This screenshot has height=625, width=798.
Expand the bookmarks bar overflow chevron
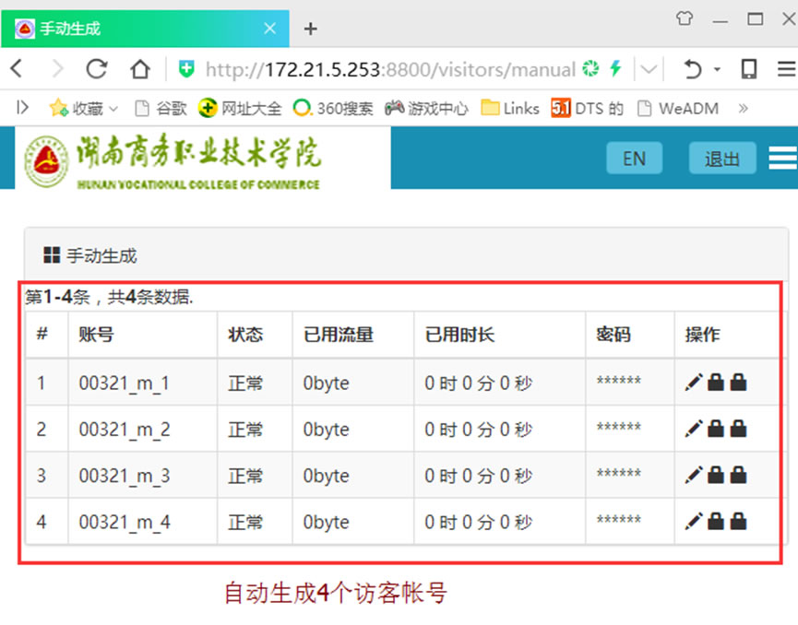(743, 109)
